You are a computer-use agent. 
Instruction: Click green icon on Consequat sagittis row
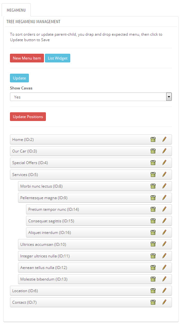(x=153, y=221)
